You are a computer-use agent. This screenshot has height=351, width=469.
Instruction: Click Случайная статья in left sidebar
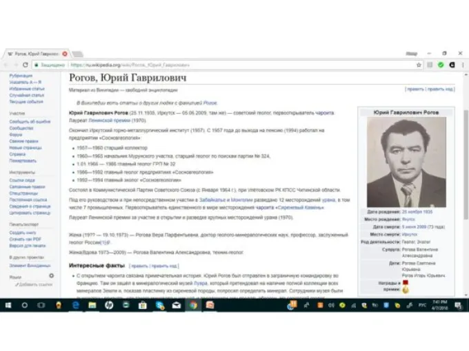point(26,94)
